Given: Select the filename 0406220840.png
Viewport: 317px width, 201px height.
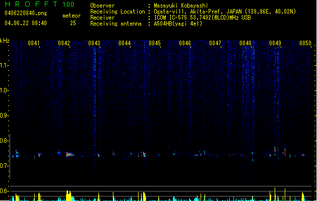Looking at the screenshot, I should pos(26,13).
